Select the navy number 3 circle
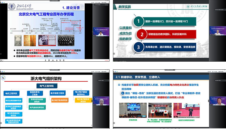Image resolution: width=226 pixels, height=129 pixels. 138,47
